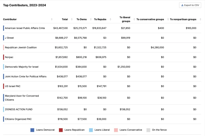This screenshot has height=136, width=205.
Task: Click the blue color bar beside J Street
Action: tap(4, 38)
